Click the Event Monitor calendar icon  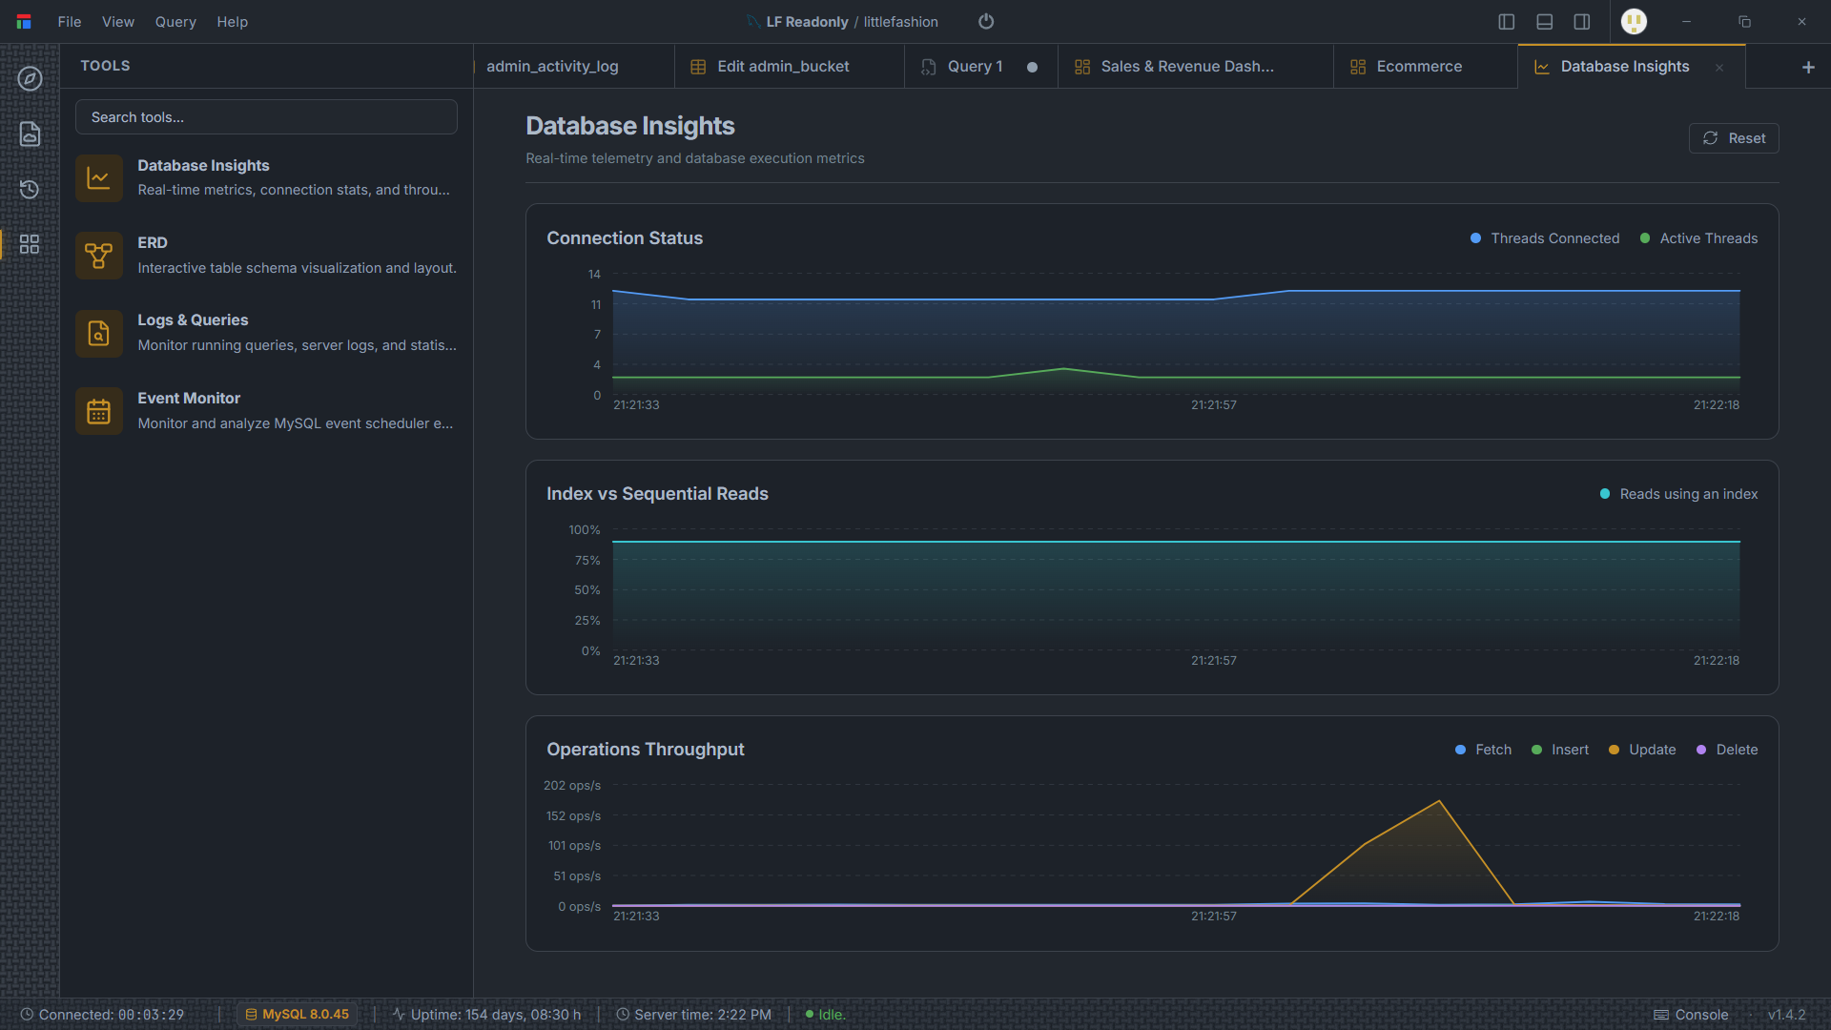[99, 411]
